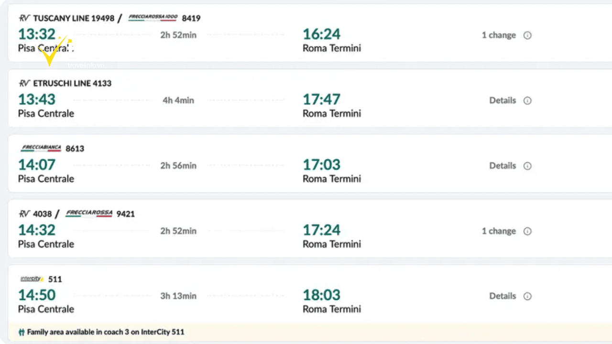612x344 pixels.
Task: Click the Frecciabianca logo next to 8613
Action: (x=41, y=148)
